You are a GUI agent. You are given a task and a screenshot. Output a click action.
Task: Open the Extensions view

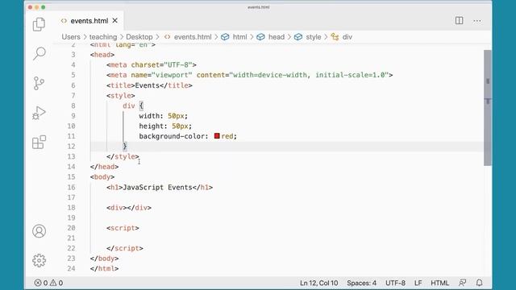39,142
